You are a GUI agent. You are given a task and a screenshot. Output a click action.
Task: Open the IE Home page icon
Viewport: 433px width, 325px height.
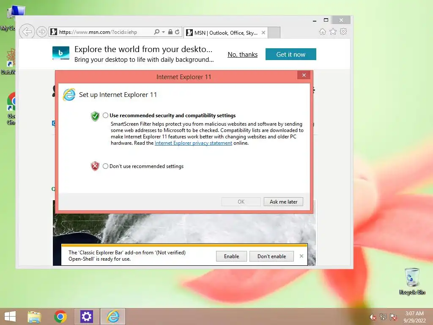322,31
